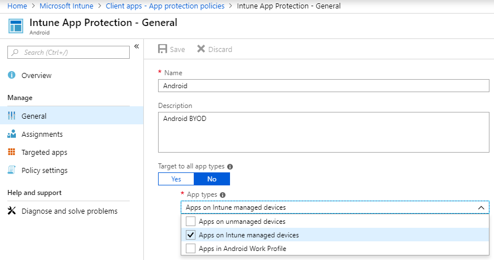The image size is (494, 260).
Task: Click the Policy settings document icon
Action: tap(11, 170)
